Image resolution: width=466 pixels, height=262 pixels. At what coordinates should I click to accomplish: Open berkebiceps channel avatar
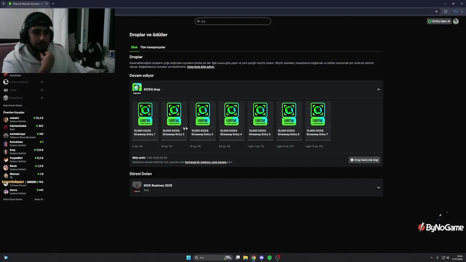coord(6,135)
